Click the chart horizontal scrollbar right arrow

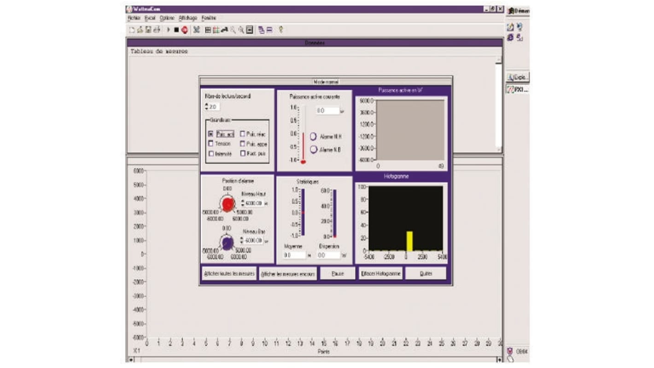tap(499, 359)
